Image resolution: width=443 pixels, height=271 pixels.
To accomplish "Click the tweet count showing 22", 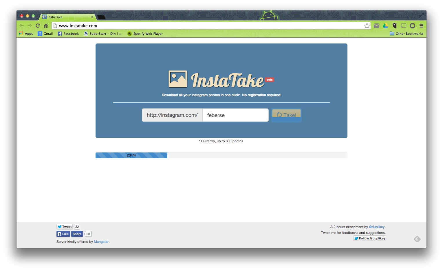I will tap(77, 227).
